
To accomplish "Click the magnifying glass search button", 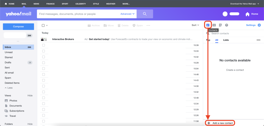I will tap(145, 14).
